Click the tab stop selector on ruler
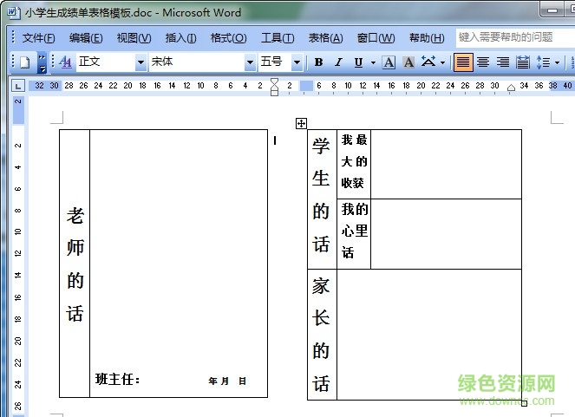The height and width of the screenshot is (417, 575). pyautogui.click(x=18, y=86)
